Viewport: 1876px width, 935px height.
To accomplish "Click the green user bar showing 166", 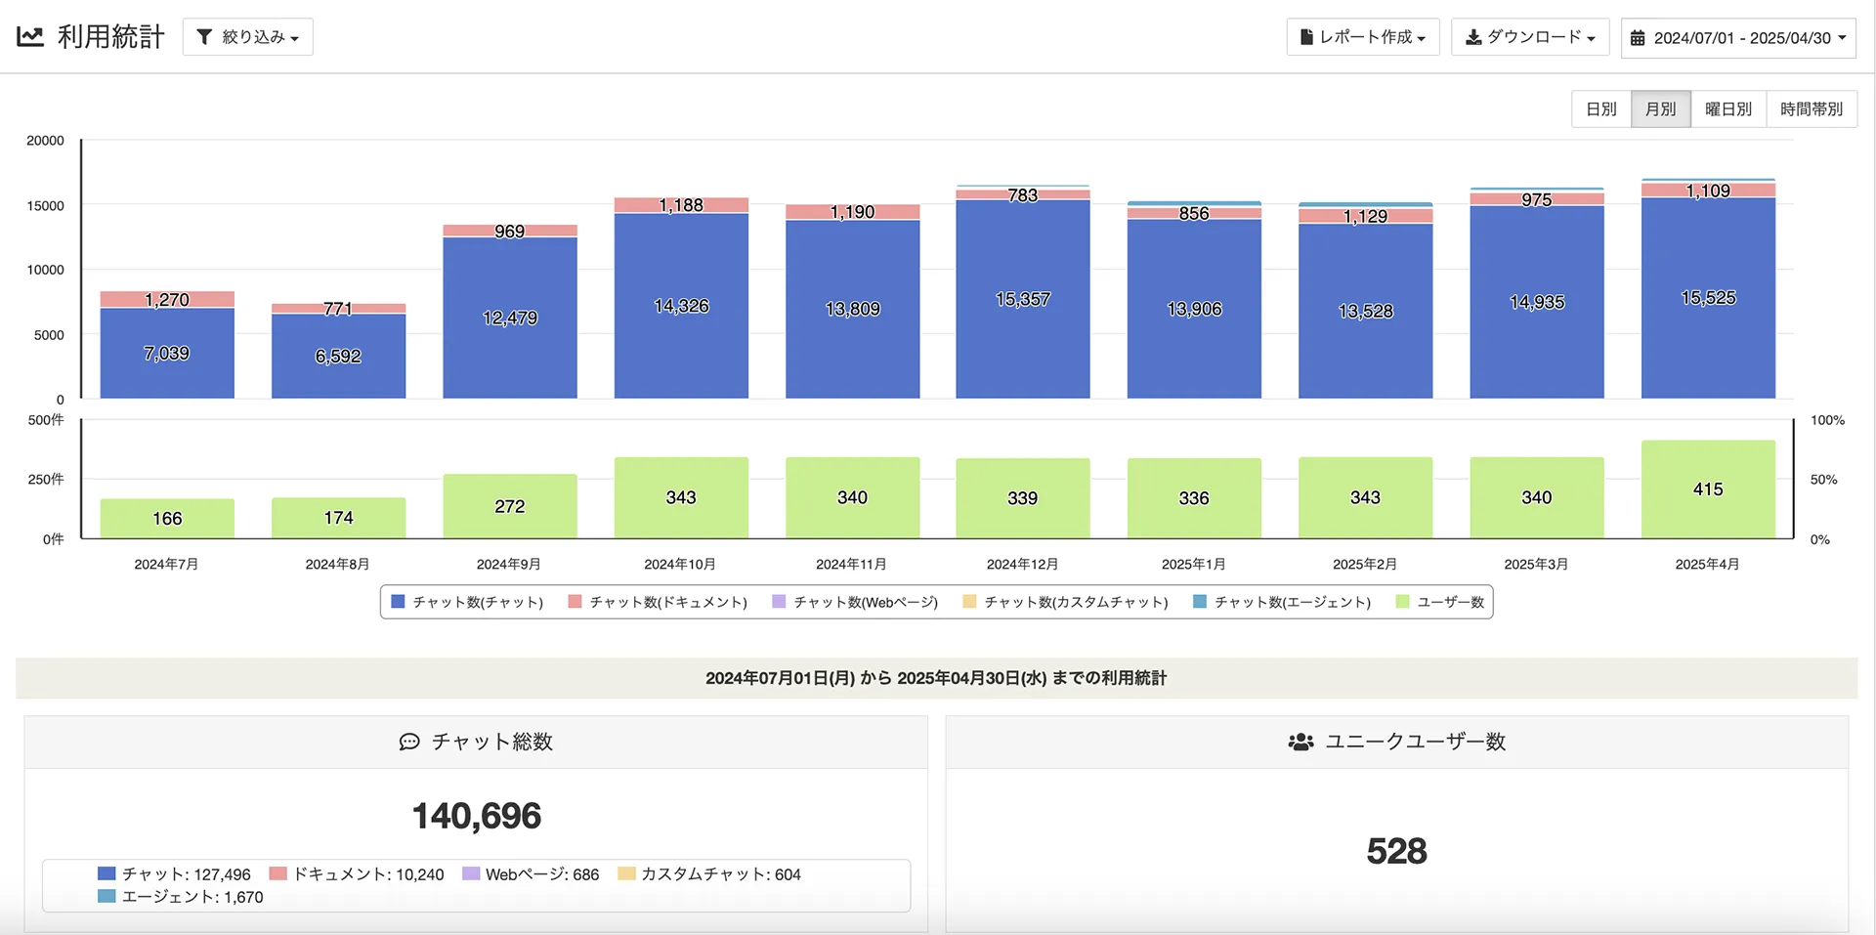I will click(x=167, y=518).
